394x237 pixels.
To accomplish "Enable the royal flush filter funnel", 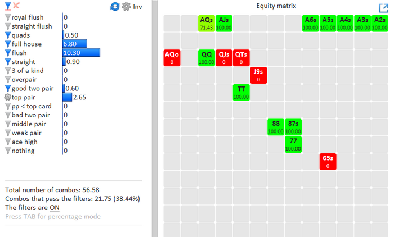I will [8, 17].
